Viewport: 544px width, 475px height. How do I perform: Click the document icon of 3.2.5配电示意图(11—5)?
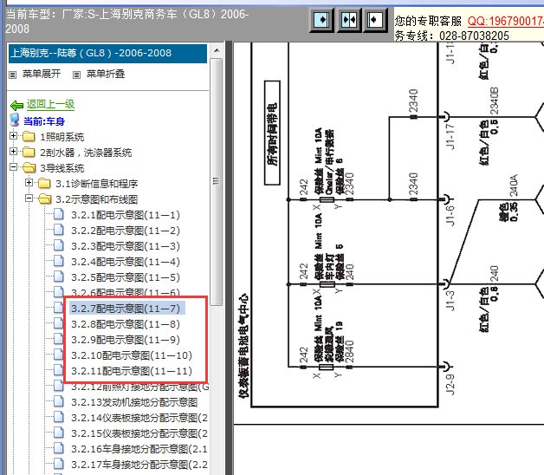(59, 277)
